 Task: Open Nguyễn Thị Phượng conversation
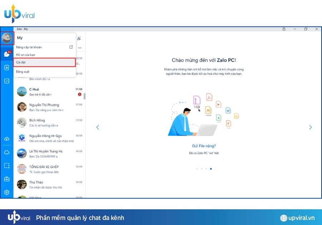click(49, 107)
